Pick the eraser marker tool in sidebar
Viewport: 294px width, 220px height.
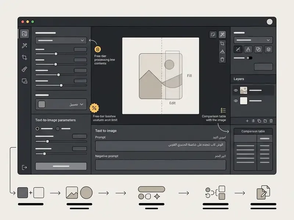(x=24, y=69)
